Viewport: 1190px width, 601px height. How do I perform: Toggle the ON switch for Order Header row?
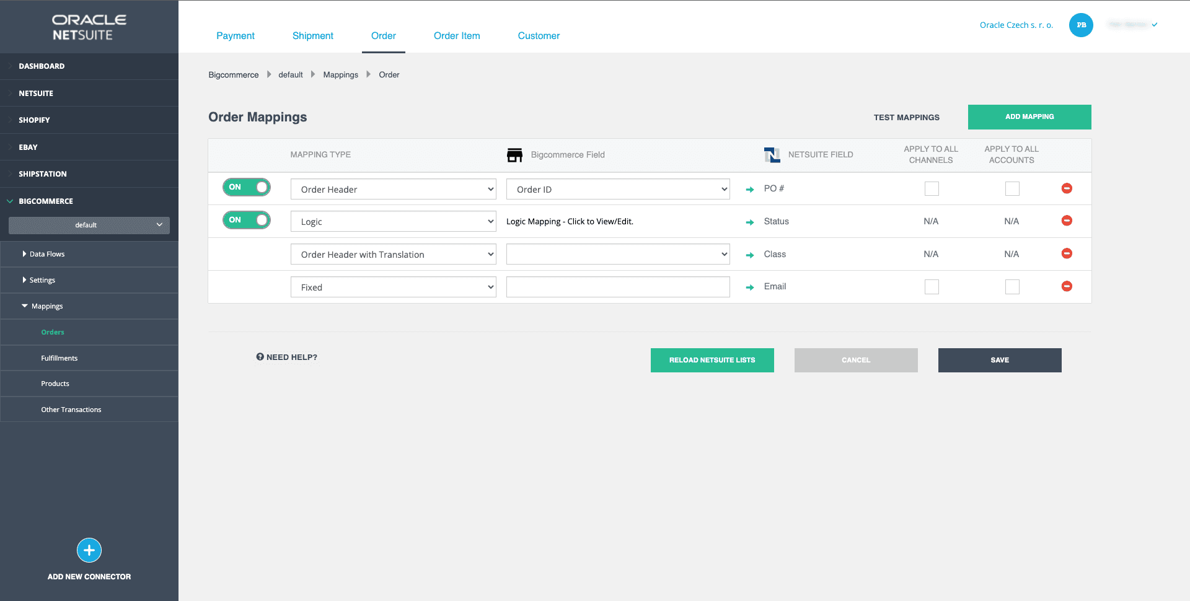[x=247, y=187]
